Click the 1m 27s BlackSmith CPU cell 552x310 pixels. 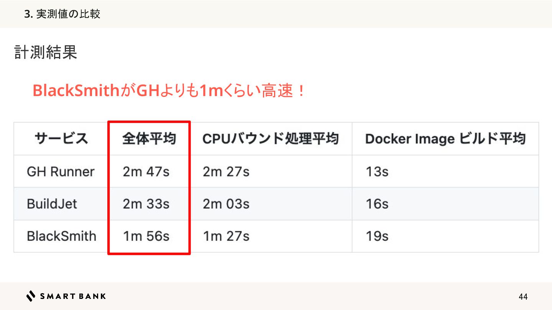(x=226, y=236)
